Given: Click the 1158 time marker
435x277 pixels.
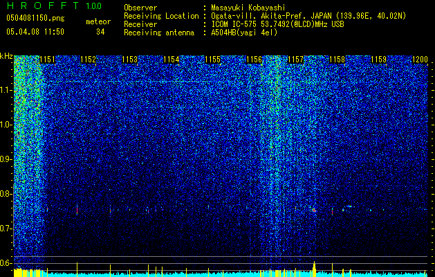Looking at the screenshot, I should (x=337, y=60).
